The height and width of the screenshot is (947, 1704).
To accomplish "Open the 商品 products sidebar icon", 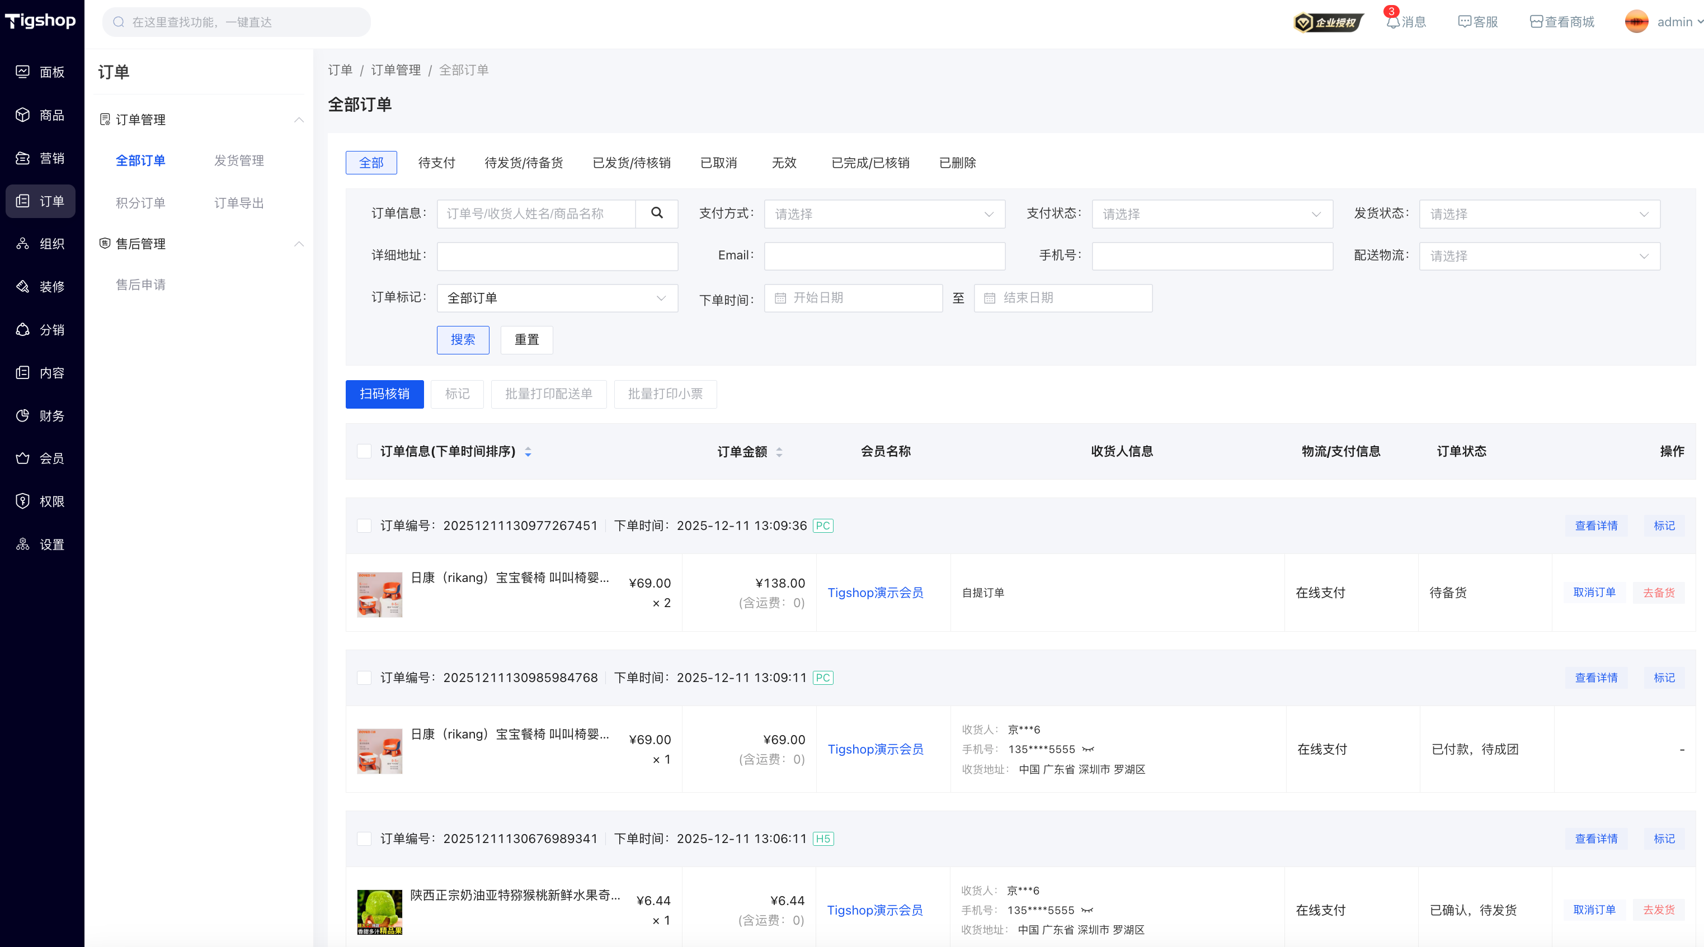I will click(x=22, y=115).
